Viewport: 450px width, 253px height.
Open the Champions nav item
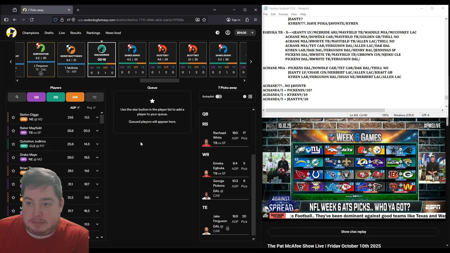coord(31,33)
